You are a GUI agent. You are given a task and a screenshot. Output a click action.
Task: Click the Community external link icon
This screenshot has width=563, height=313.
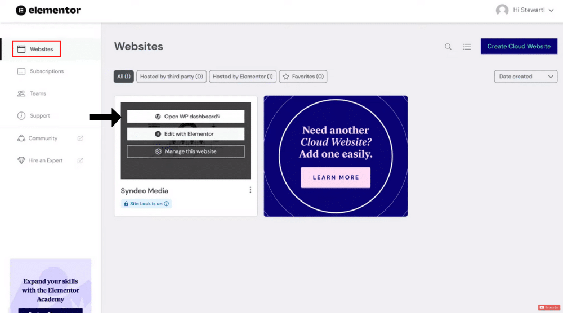(80, 138)
